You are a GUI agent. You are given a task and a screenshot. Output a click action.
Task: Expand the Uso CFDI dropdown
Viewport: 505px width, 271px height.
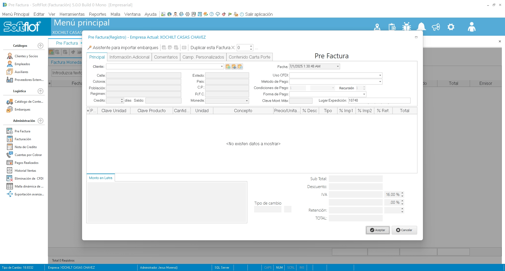[x=380, y=75]
